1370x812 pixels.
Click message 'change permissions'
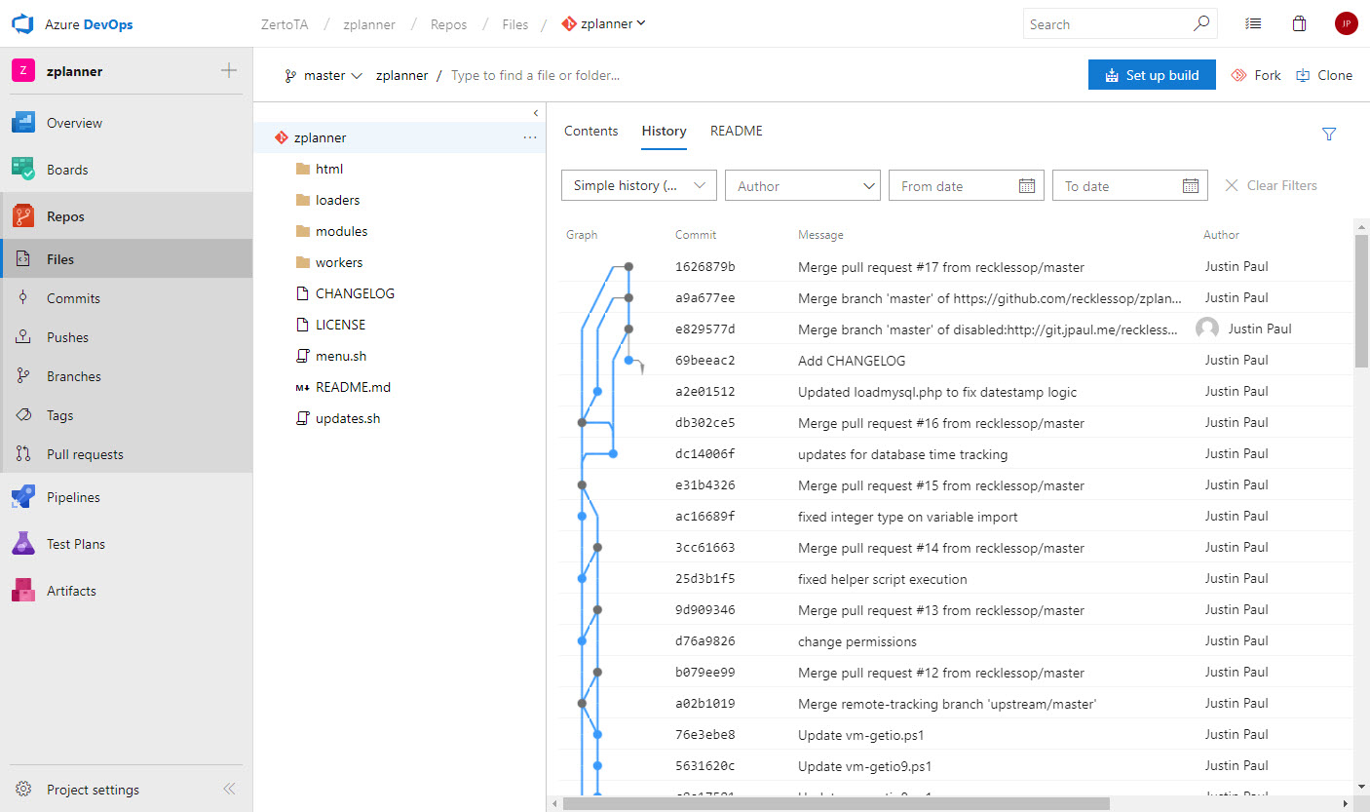pos(856,641)
